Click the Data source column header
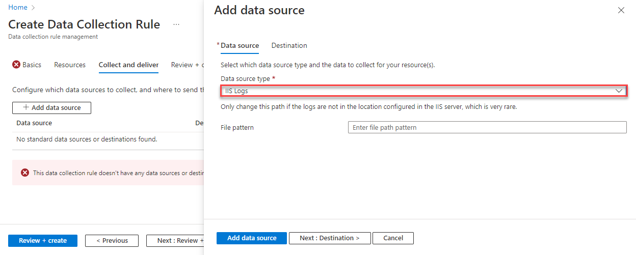This screenshot has height=255, width=636. 34,123
